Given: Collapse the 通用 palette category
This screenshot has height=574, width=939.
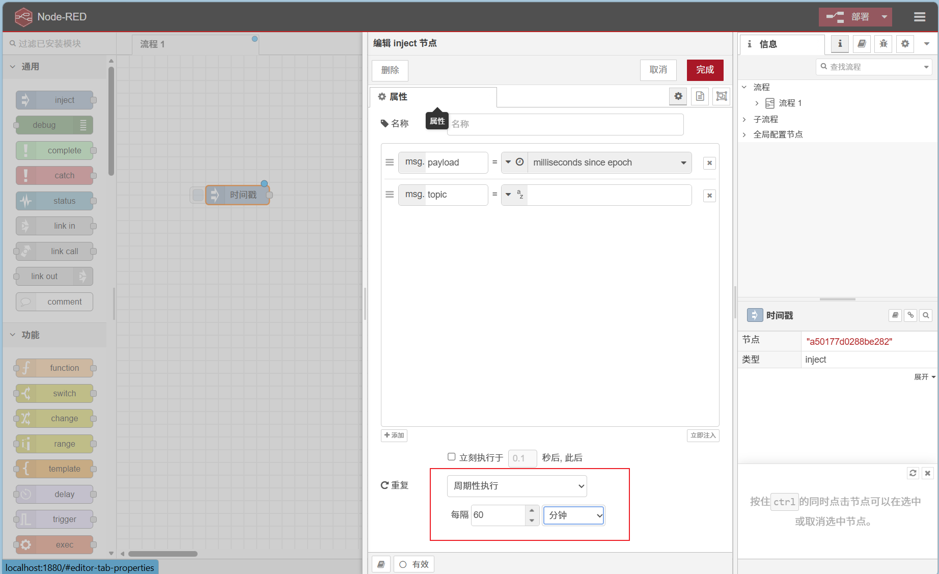Looking at the screenshot, I should (x=55, y=67).
